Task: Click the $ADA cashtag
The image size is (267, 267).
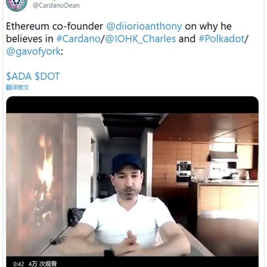Action: click(19, 76)
